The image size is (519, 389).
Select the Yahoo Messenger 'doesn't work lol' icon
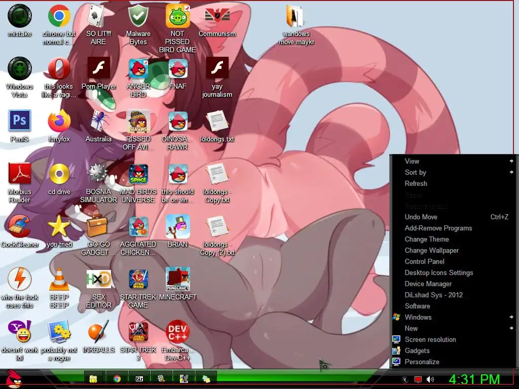coord(20,340)
